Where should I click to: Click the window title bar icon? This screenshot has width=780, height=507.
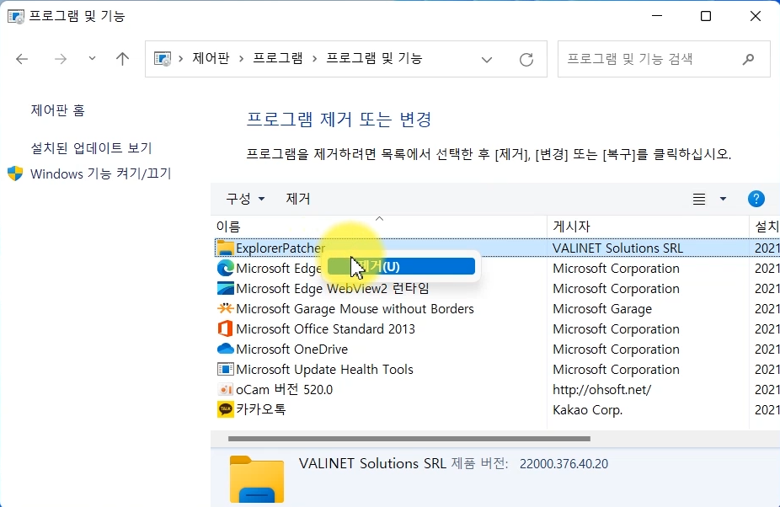(15, 16)
